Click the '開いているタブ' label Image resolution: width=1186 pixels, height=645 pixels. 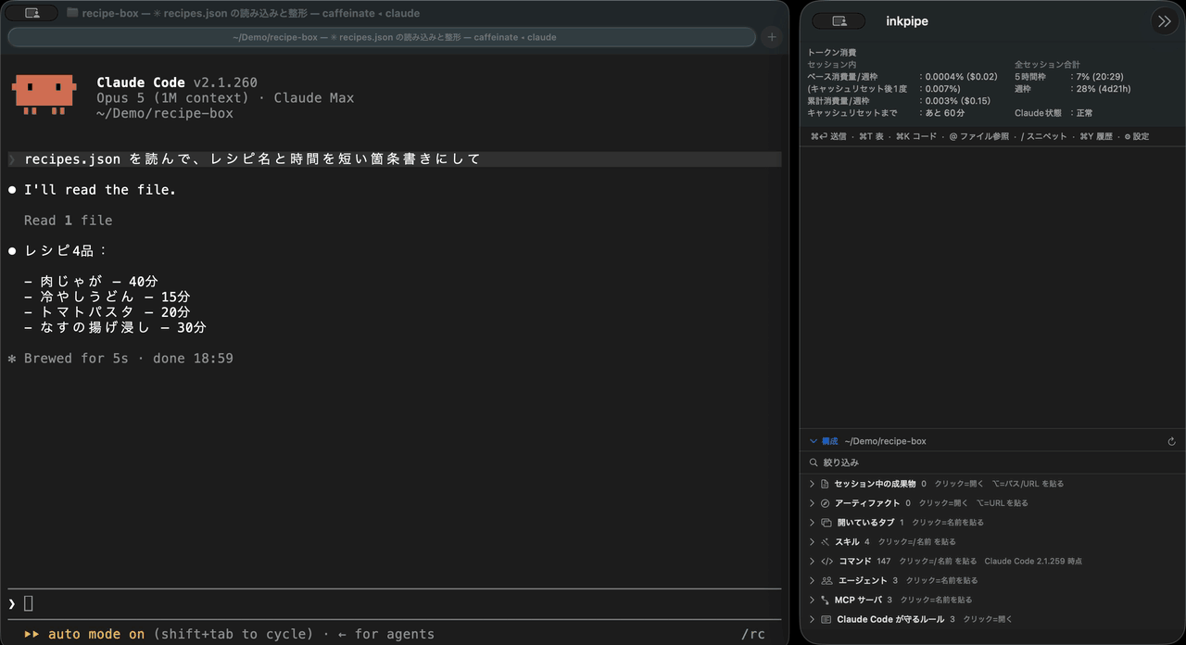(865, 523)
